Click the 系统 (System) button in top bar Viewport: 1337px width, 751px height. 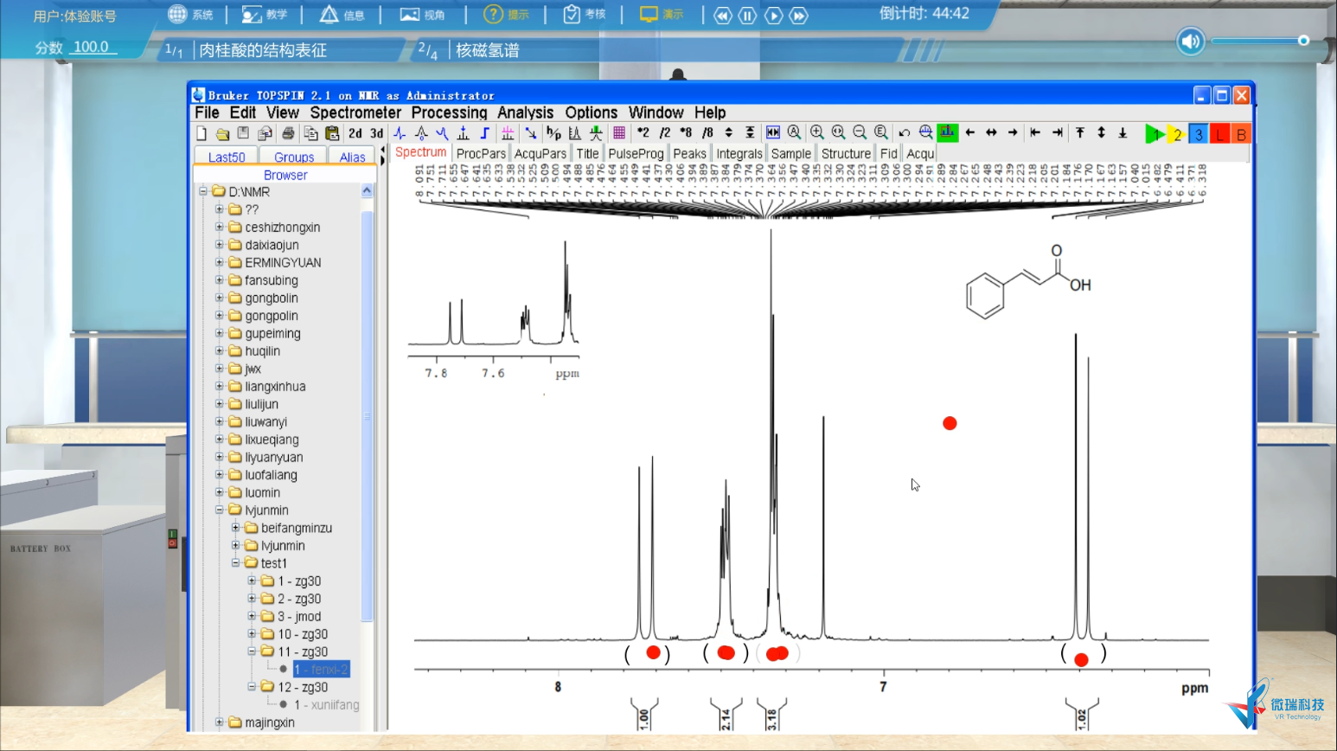tap(190, 14)
